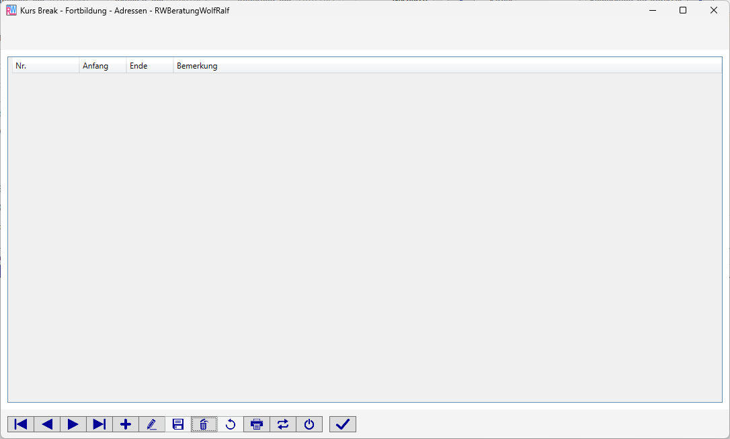730x439 pixels.
Task: Minimize the Kurs Break window
Action: 653,10
